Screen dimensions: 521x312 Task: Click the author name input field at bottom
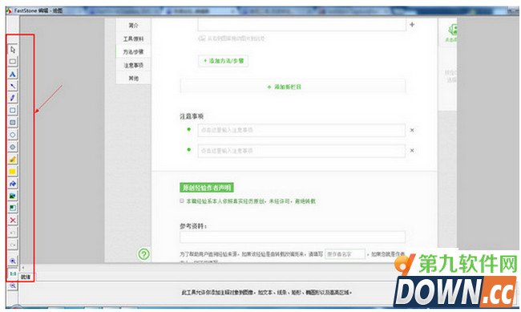(345, 254)
